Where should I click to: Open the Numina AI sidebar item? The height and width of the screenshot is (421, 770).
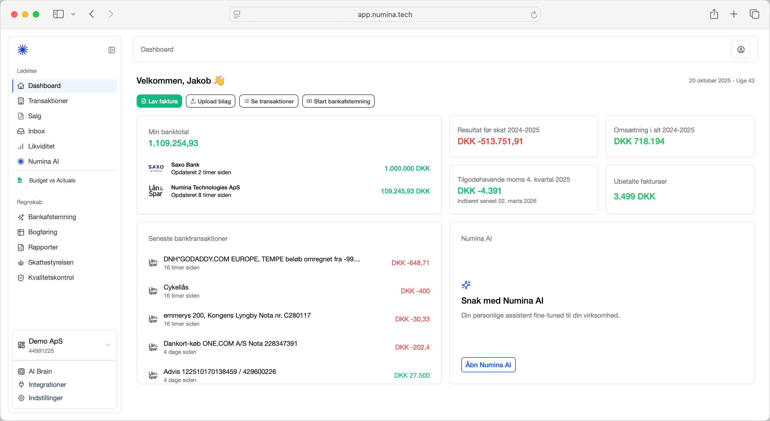(44, 161)
